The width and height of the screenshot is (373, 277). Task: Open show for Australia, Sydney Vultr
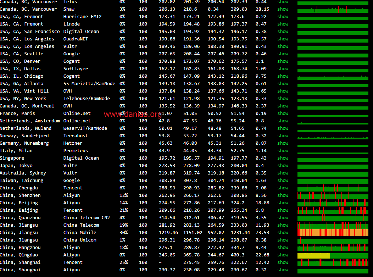pos(283,173)
